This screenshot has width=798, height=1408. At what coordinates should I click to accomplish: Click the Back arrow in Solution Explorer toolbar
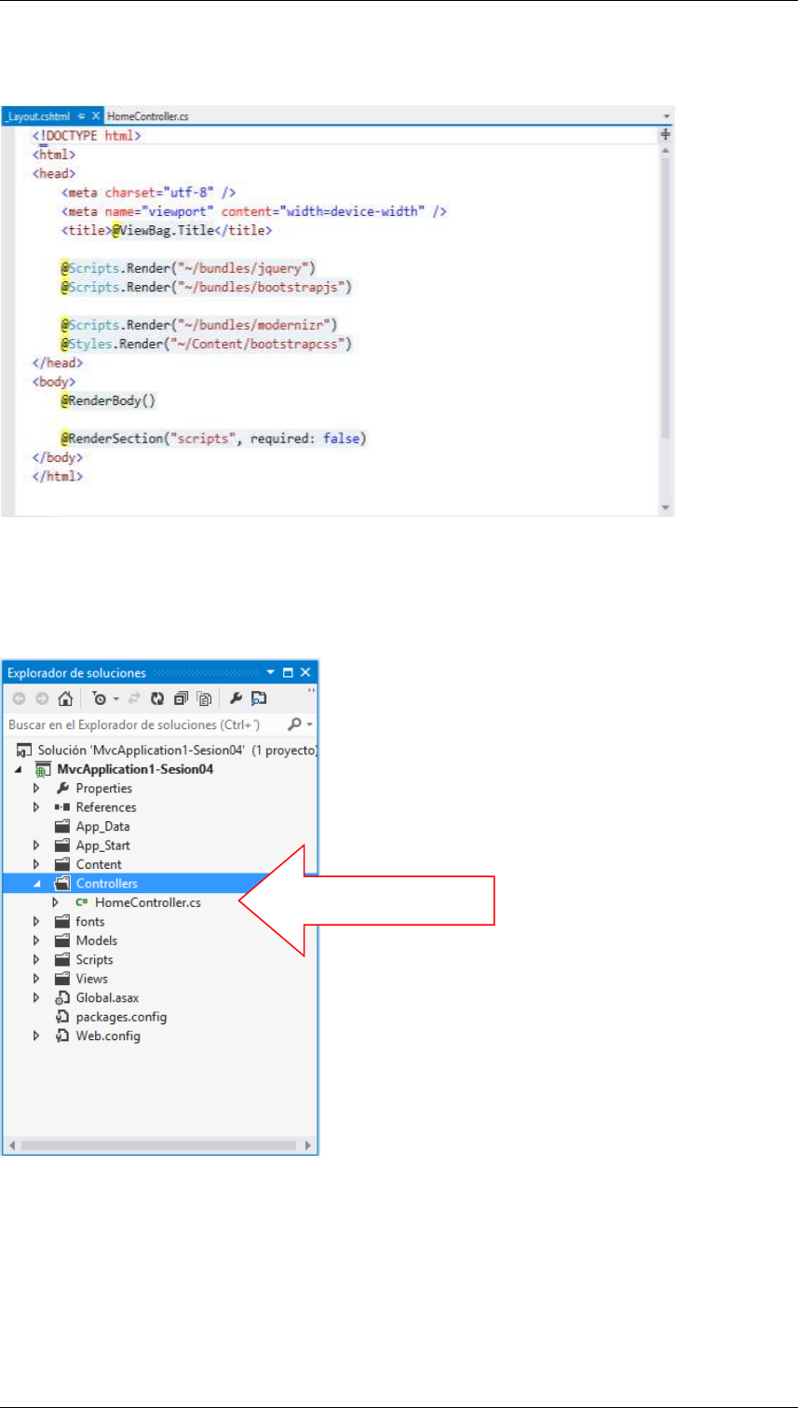pos(19,698)
